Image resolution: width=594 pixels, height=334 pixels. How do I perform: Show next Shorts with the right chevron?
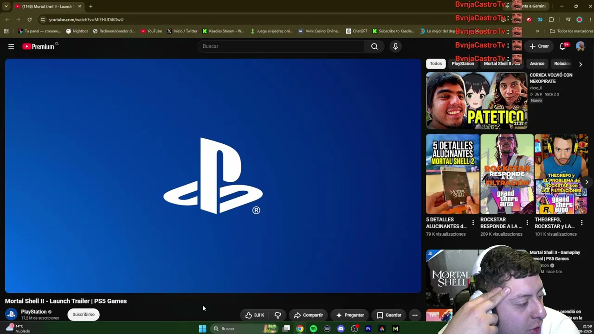pyautogui.click(x=587, y=182)
